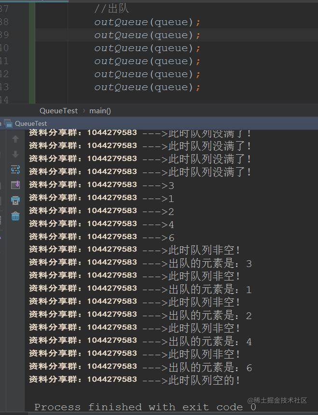Click console line ending with --->4
This screenshot has height=415, width=318.
pos(101,224)
